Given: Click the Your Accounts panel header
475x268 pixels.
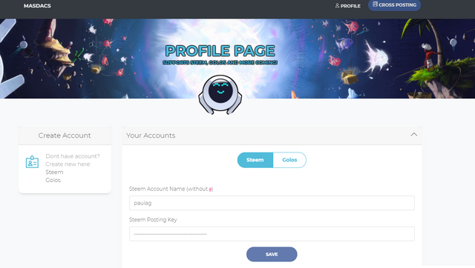Looking at the screenshot, I should pos(272,135).
